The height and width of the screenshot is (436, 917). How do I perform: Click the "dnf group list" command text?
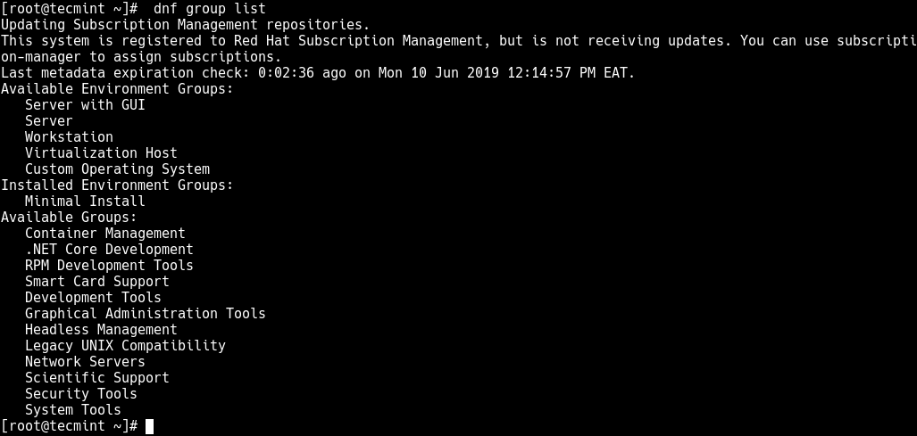tap(210, 8)
